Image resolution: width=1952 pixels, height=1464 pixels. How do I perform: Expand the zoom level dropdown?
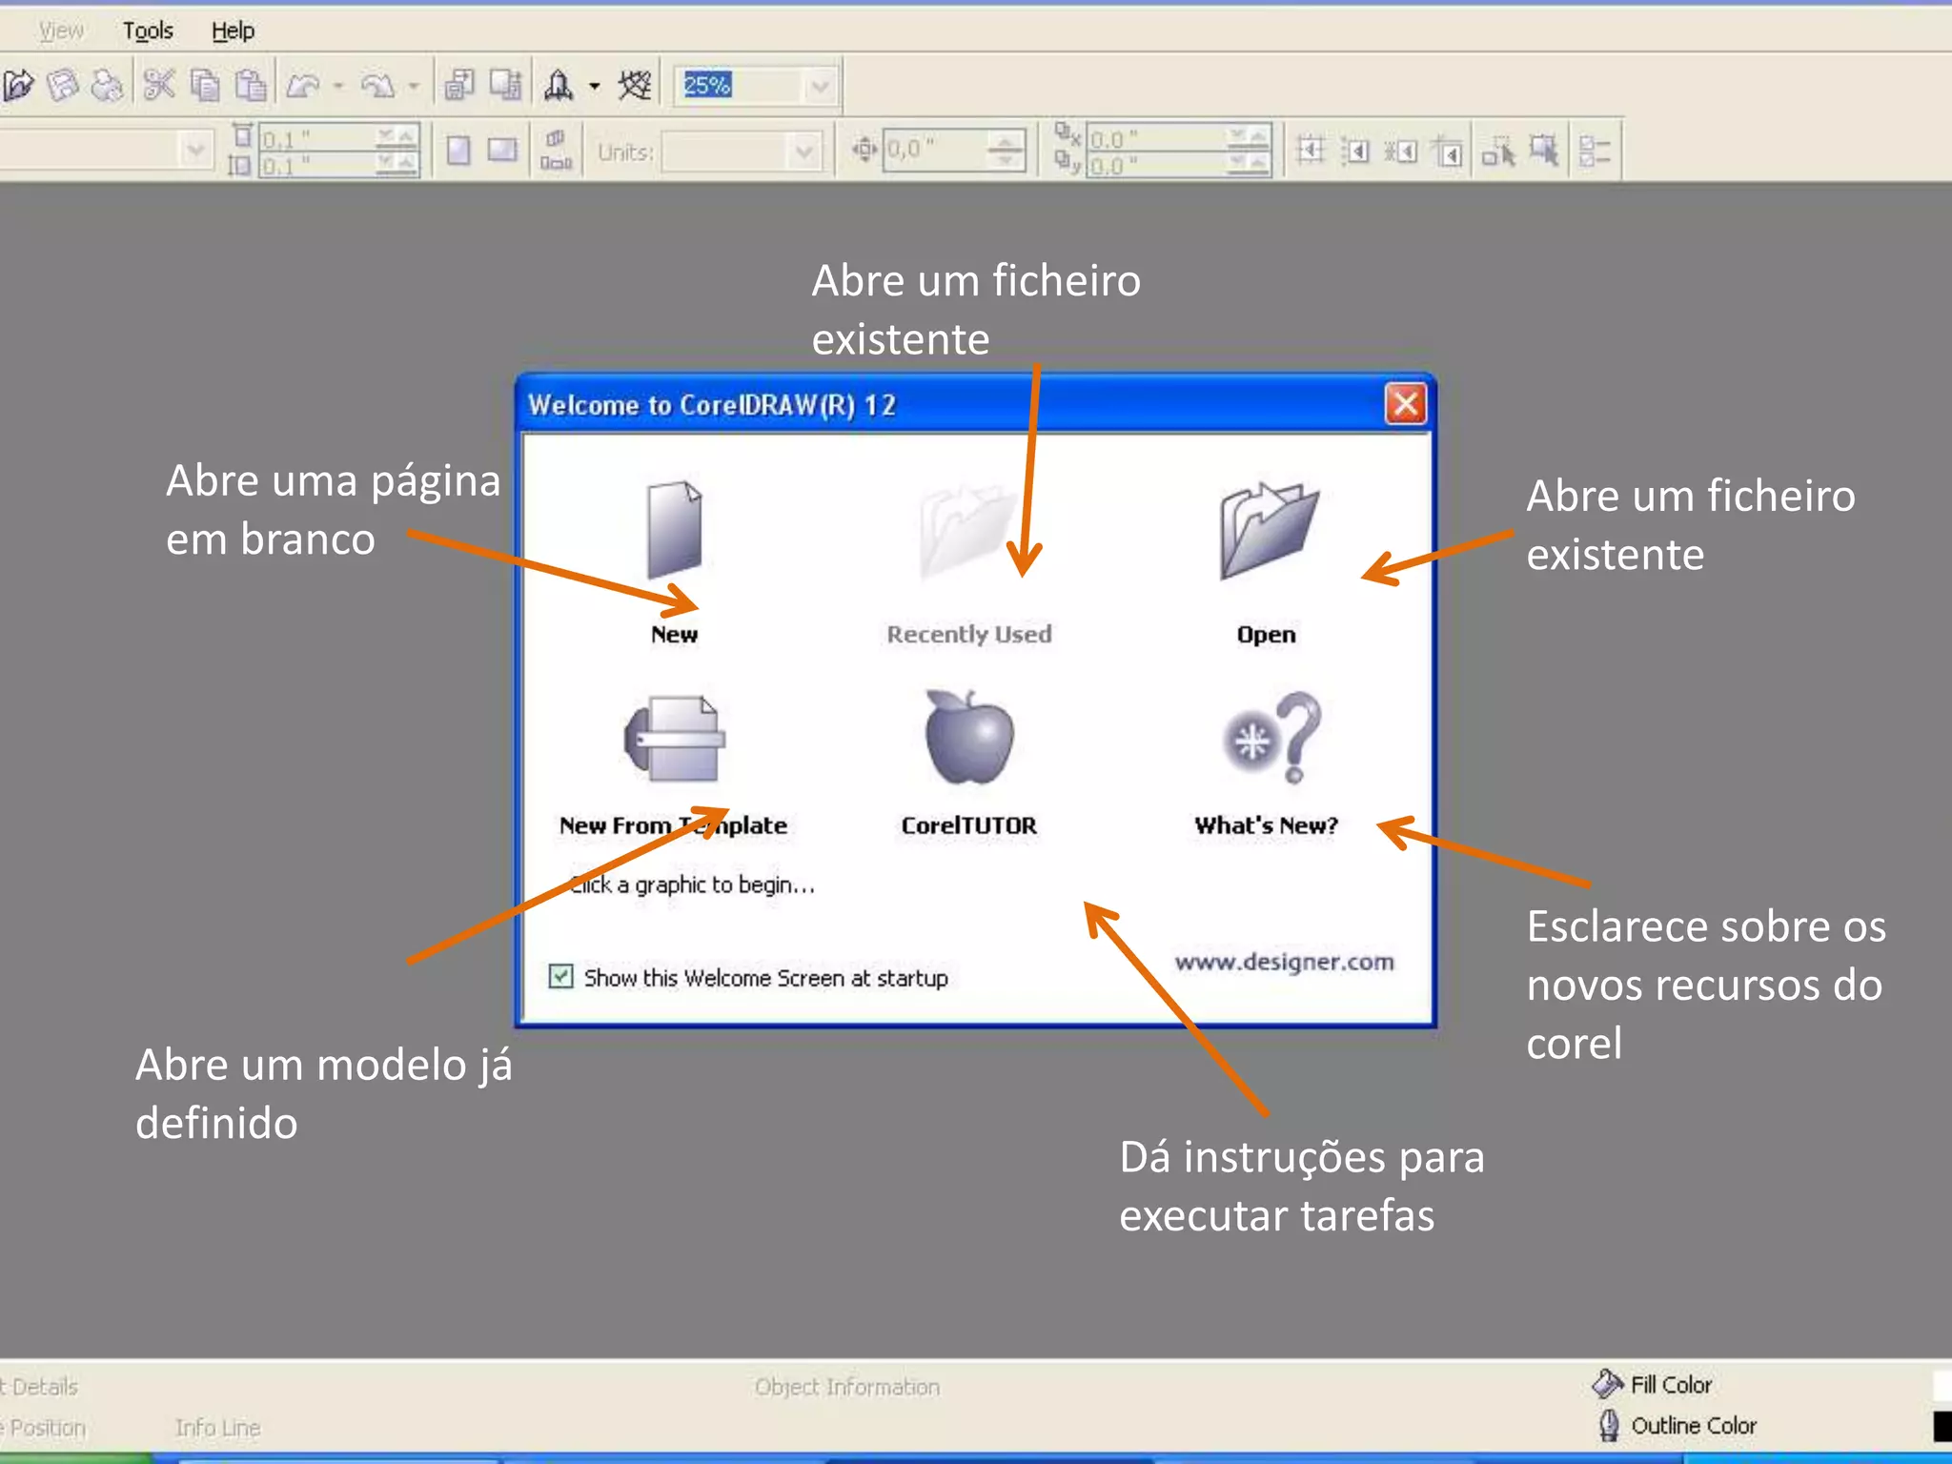click(x=819, y=87)
